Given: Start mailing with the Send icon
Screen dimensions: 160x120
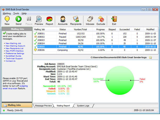Looking at the screenshot, I should (x=19, y=19).
